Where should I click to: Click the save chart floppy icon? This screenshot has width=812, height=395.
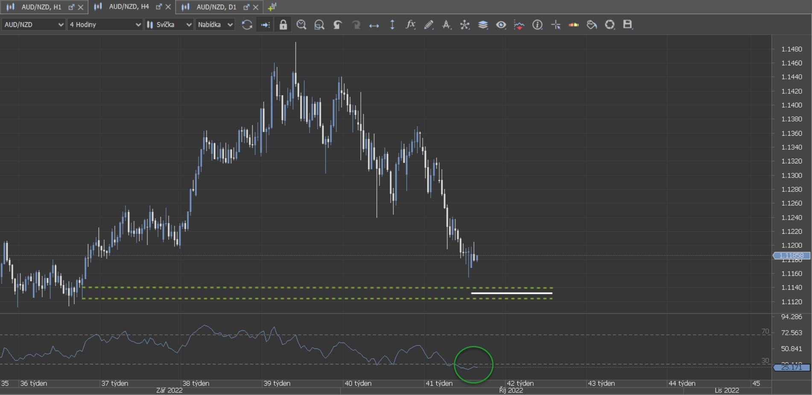point(628,25)
